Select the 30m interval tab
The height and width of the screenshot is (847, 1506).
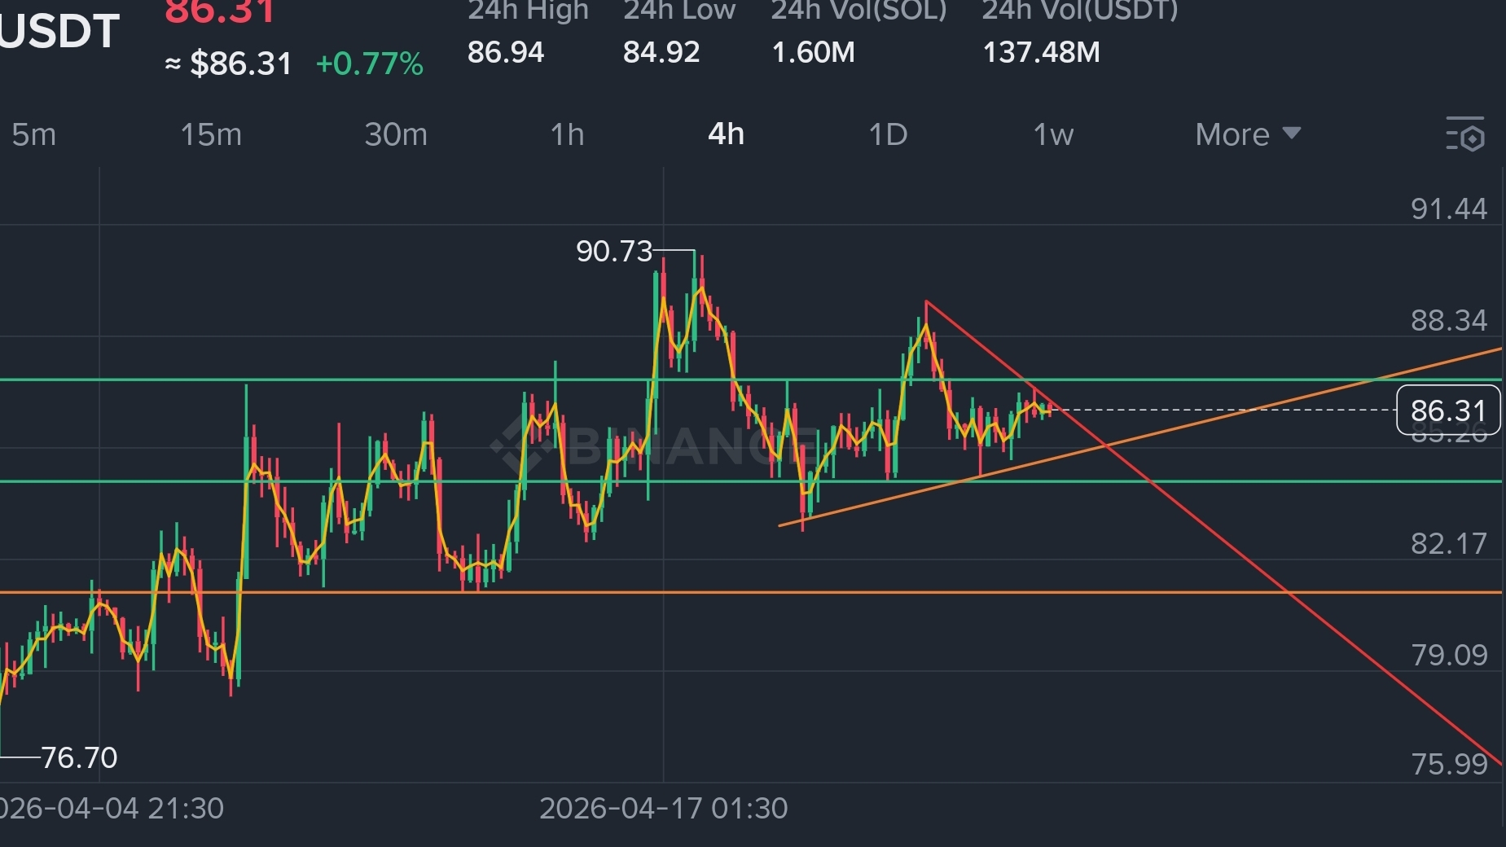[x=396, y=134]
